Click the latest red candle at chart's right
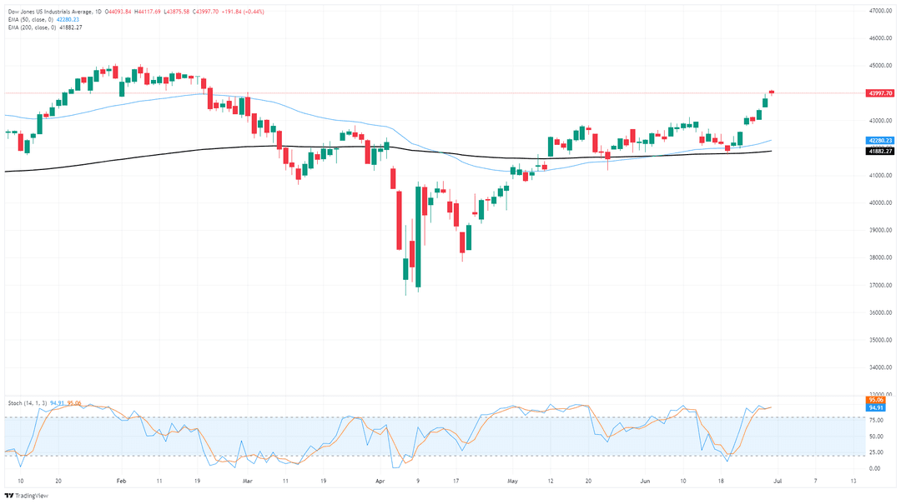 coord(772,92)
